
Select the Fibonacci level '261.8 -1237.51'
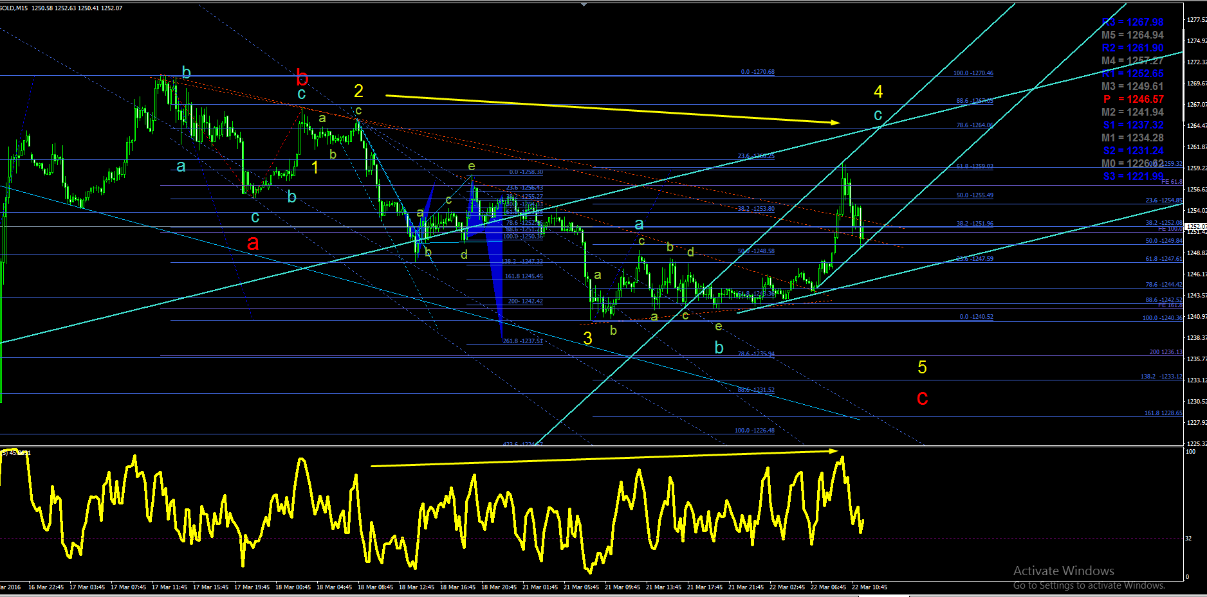522,341
